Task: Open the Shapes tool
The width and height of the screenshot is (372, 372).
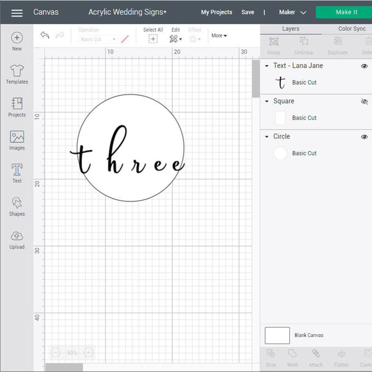Action: [17, 206]
